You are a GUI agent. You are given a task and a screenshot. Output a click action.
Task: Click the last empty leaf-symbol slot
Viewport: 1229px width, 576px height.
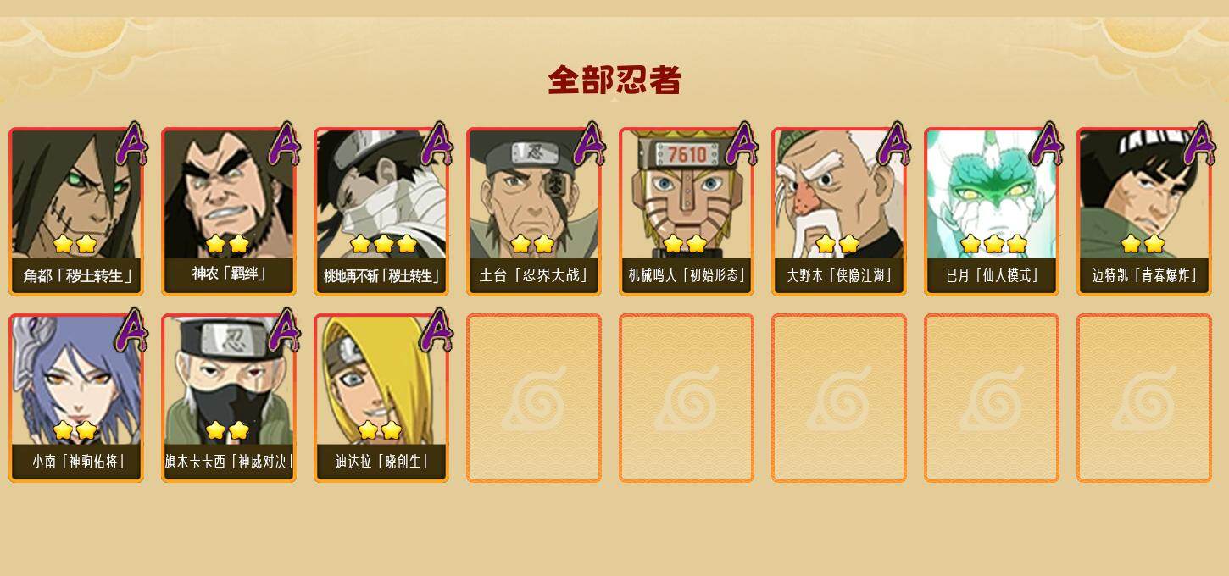click(x=1144, y=398)
